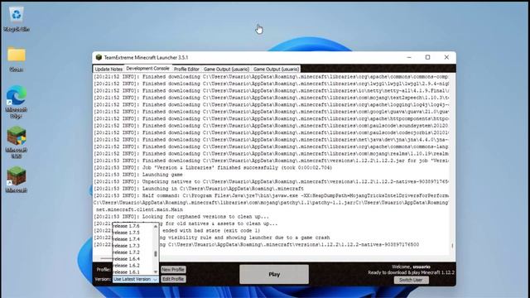The image size is (530, 298).
Task: Choose release 1.6.2 from version list
Action: [x=132, y=266]
